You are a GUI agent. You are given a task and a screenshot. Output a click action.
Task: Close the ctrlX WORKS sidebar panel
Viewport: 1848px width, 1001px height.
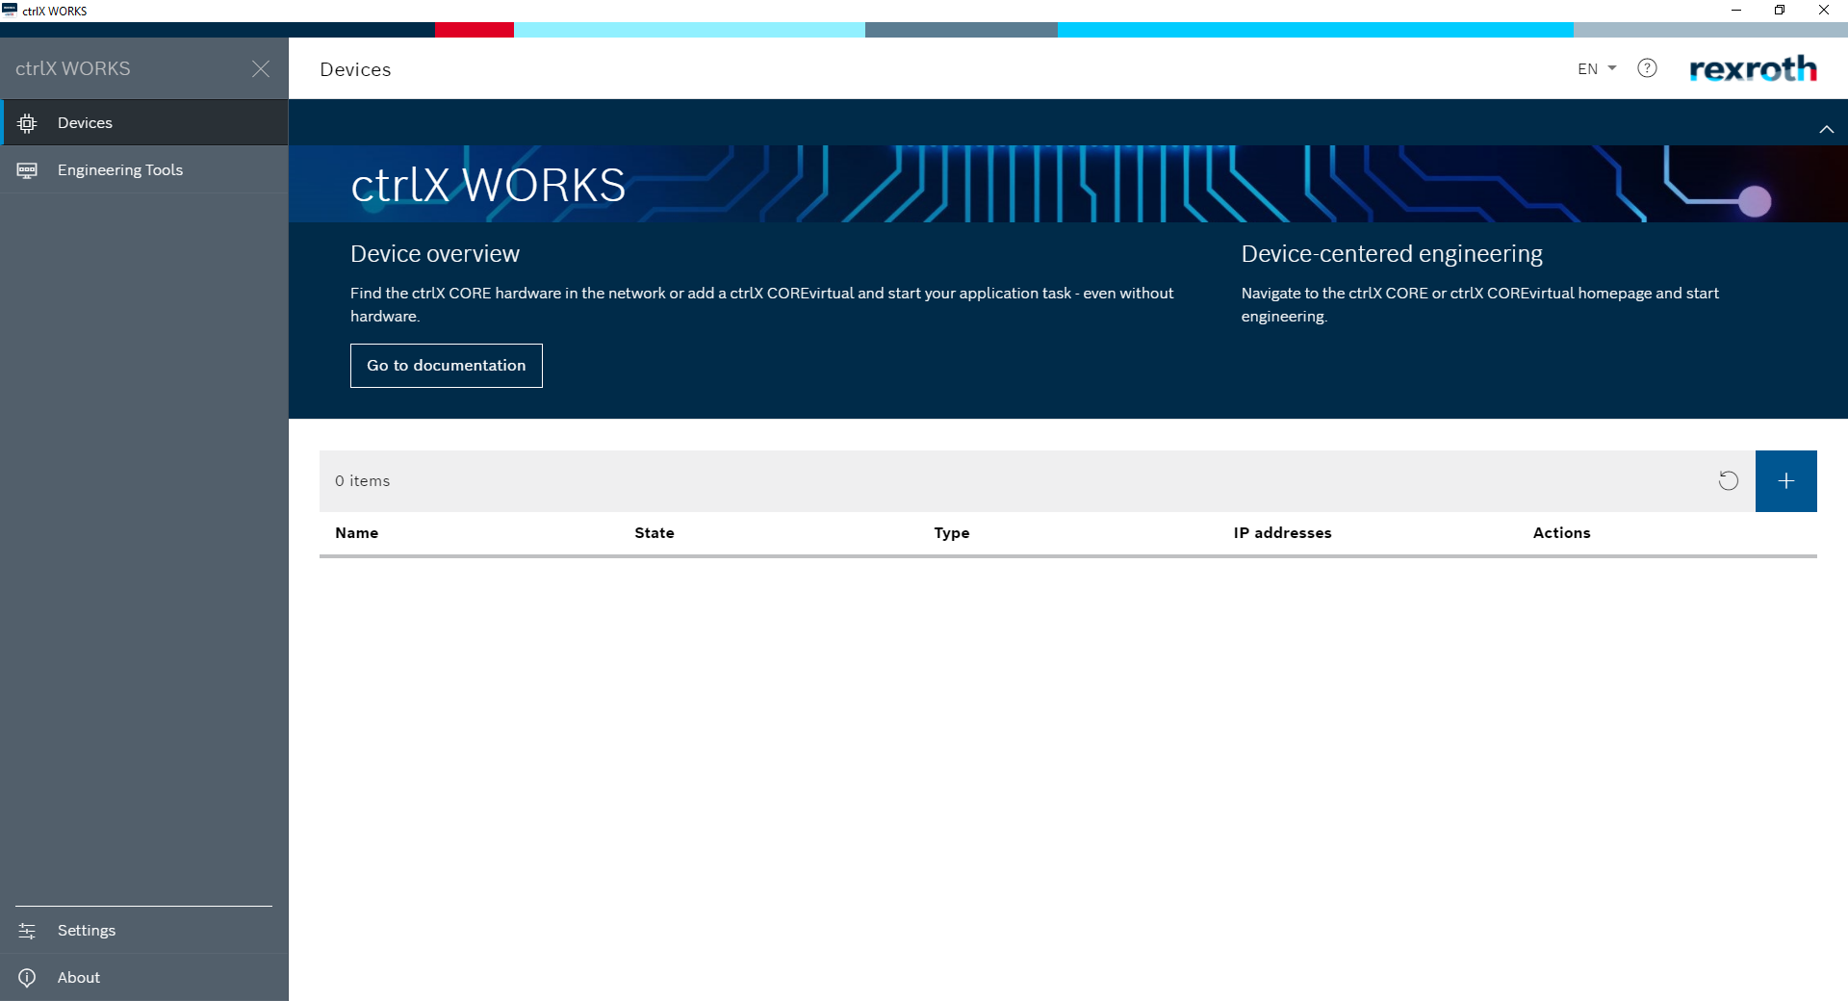pos(261,68)
